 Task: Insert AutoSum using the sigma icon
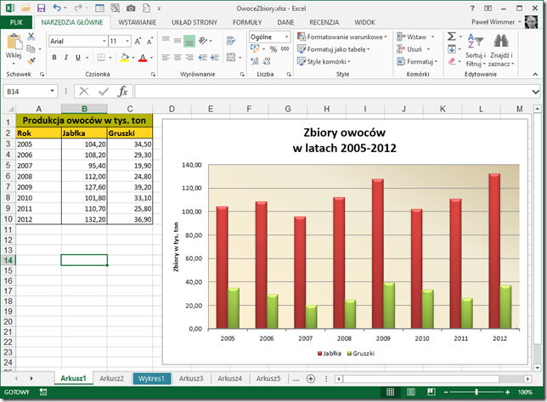click(x=451, y=37)
